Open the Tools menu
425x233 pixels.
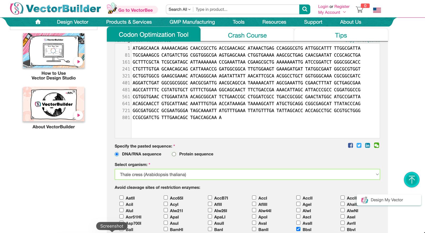[x=239, y=22]
